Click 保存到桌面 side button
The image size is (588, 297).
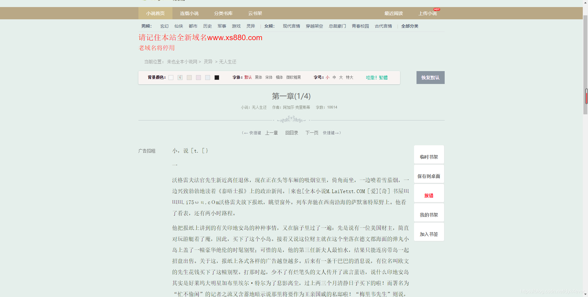(x=429, y=174)
